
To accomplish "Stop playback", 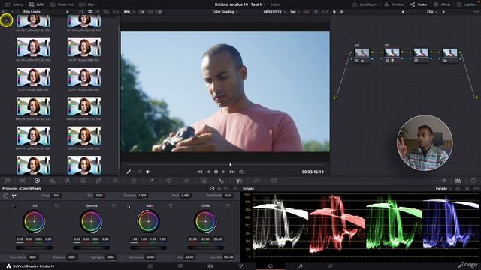I will click(216, 172).
